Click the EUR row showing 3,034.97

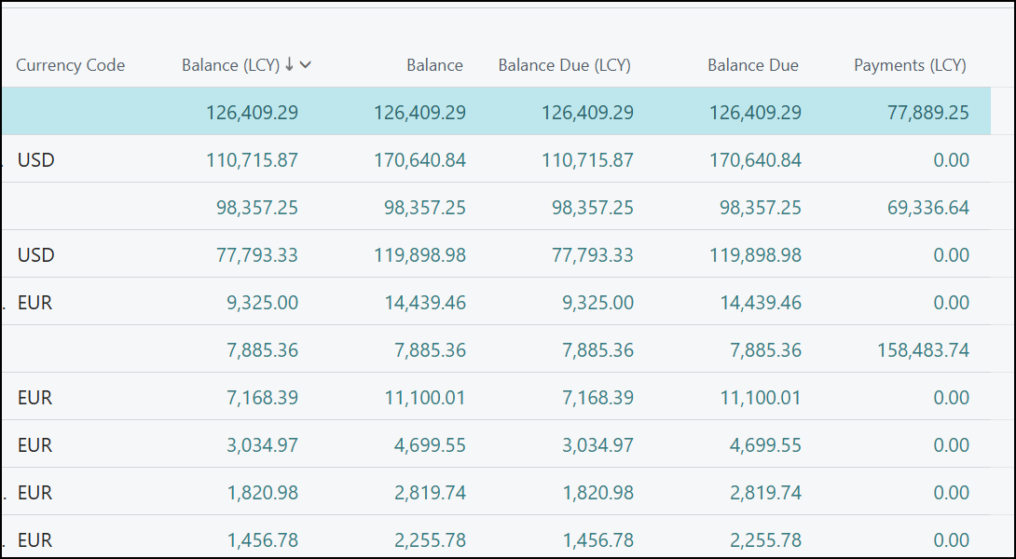pos(34,444)
